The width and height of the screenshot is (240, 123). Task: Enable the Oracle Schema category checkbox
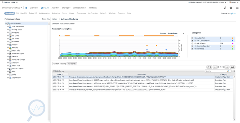click(x=192, y=43)
